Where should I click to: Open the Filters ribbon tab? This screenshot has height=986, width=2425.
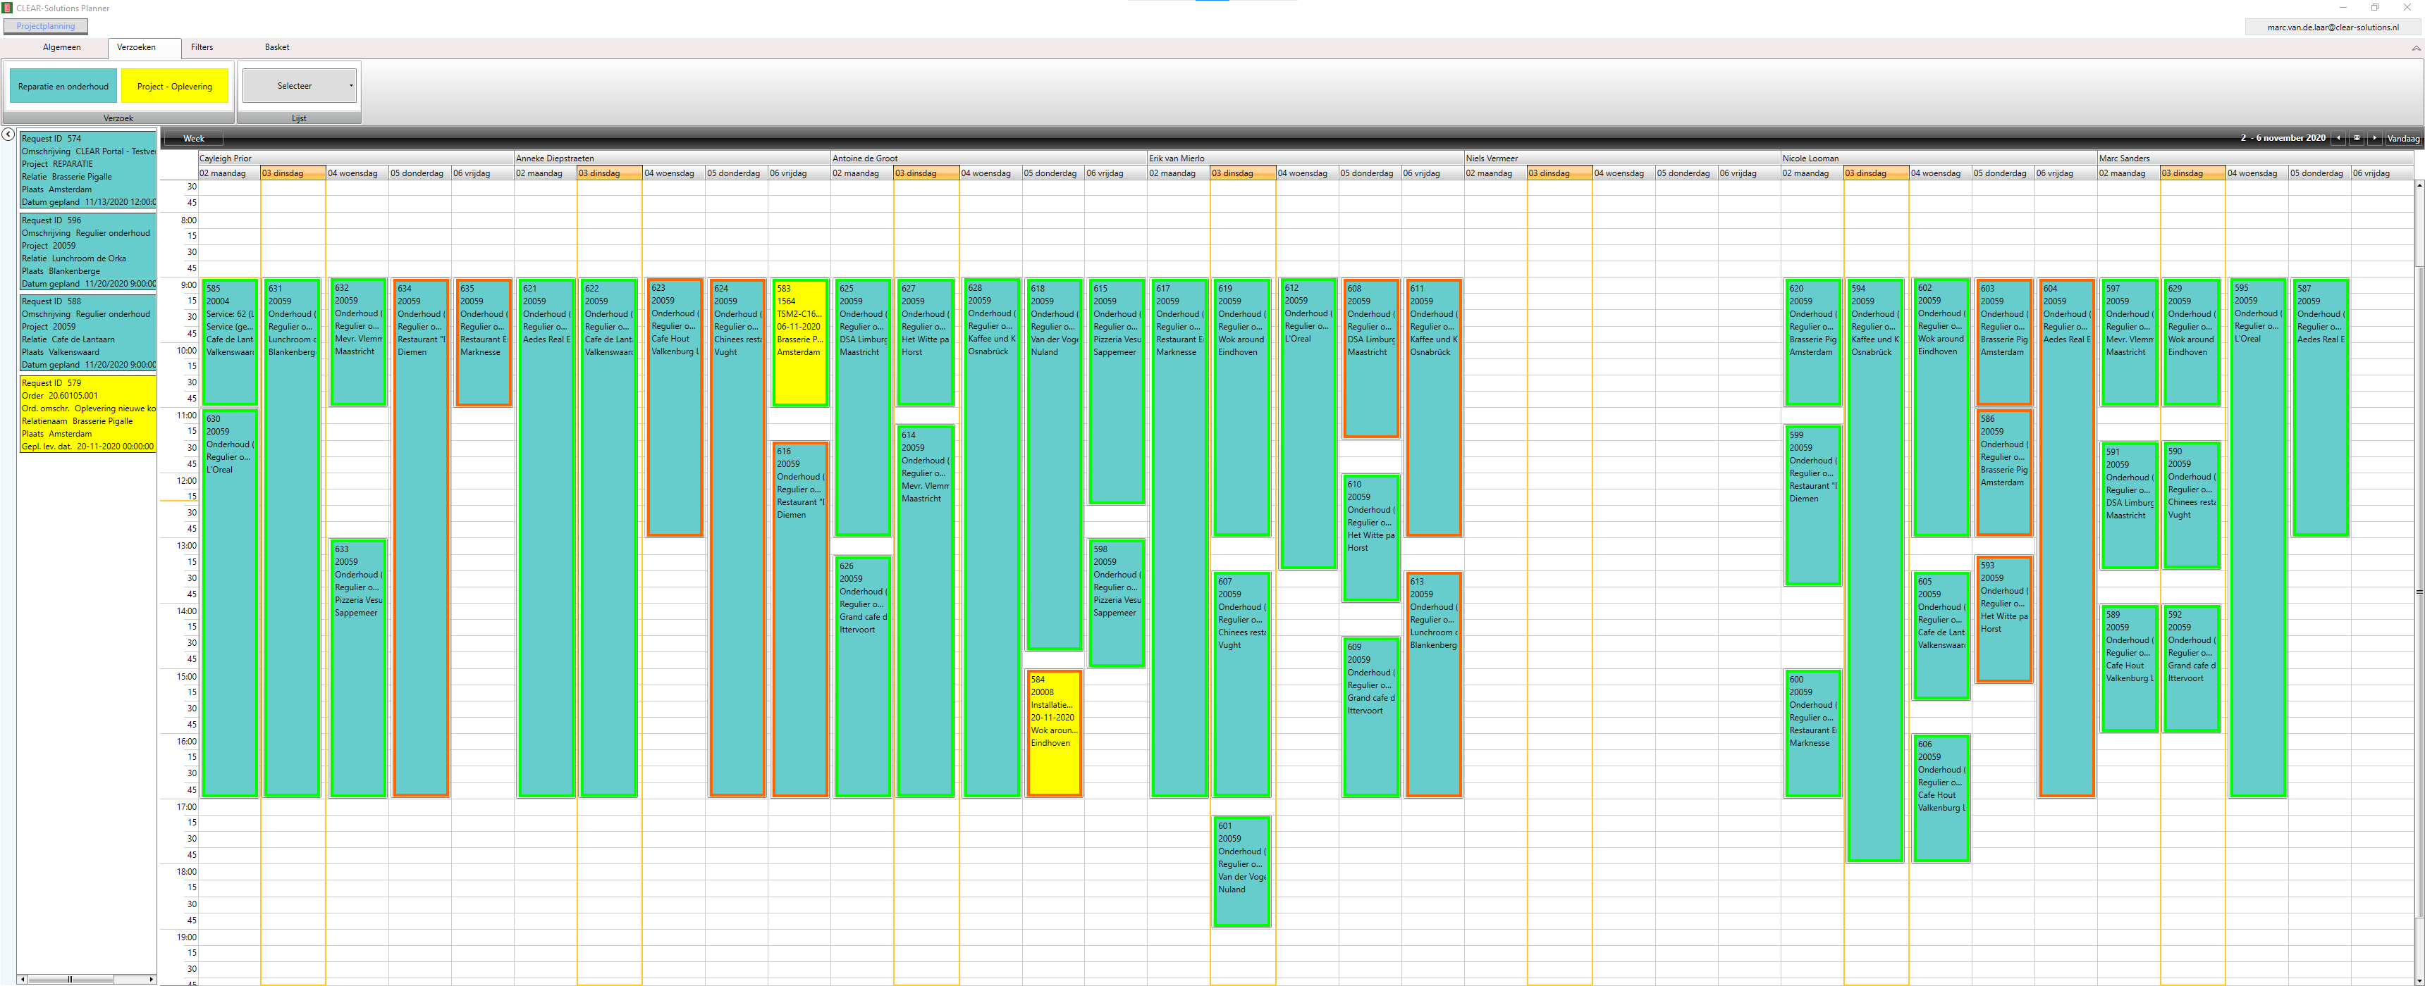tap(202, 47)
